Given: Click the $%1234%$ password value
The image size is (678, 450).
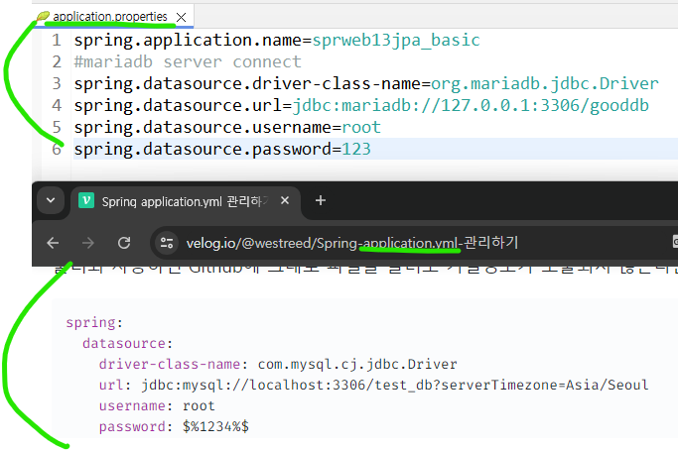Looking at the screenshot, I should point(215,426).
